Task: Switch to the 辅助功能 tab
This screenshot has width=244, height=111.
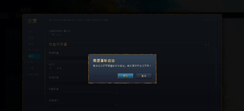Action: [33, 74]
